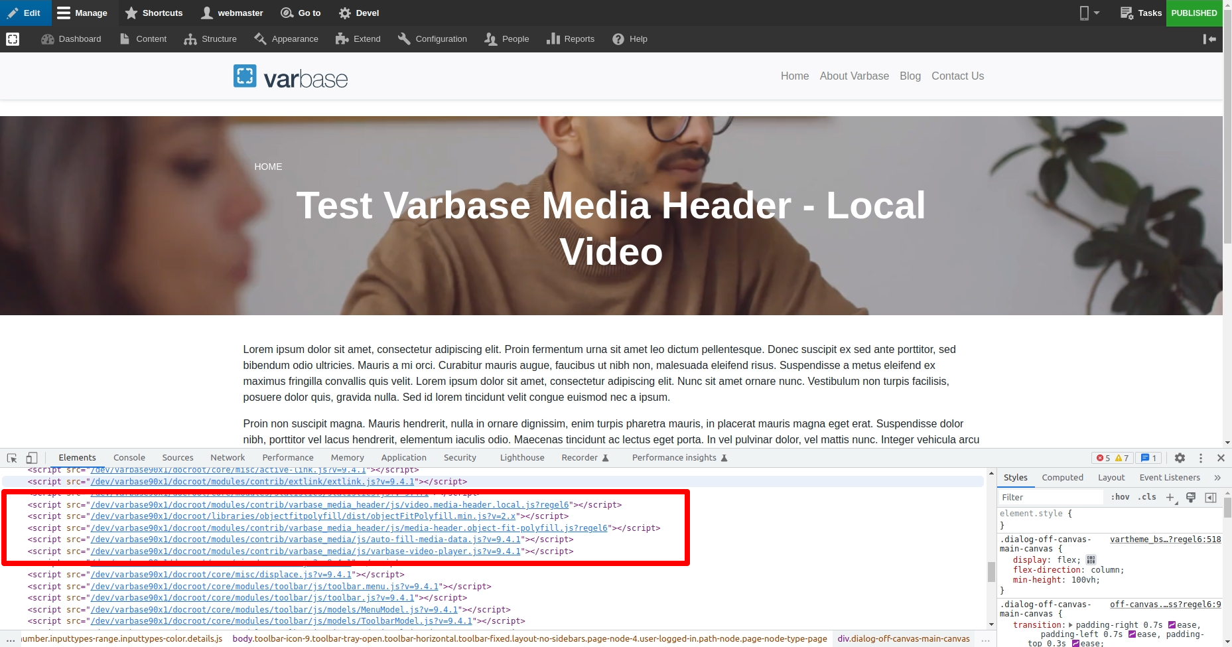
Task: Toggle the DevTools device toolbar icon
Action: [x=32, y=458]
